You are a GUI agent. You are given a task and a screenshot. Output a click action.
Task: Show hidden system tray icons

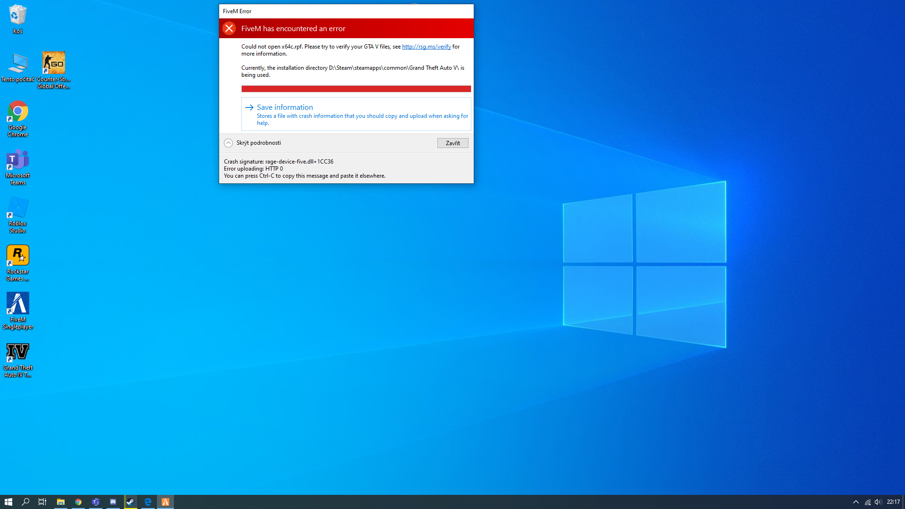(856, 502)
